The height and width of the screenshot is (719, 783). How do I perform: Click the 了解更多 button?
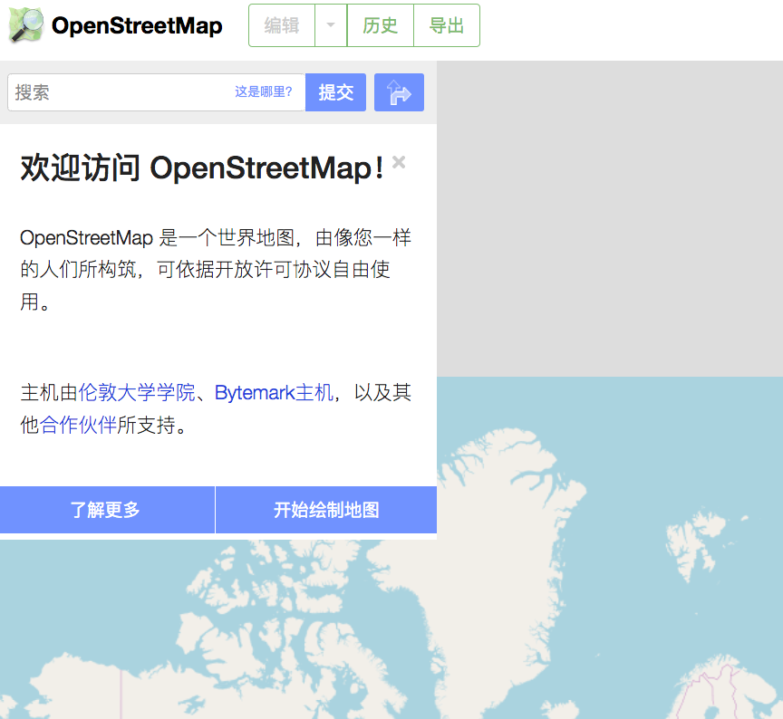pos(107,510)
